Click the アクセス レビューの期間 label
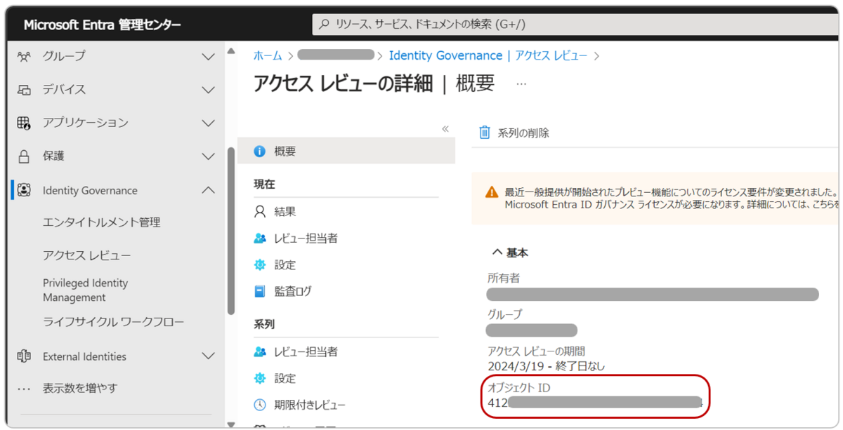The image size is (843, 430). tap(536, 351)
